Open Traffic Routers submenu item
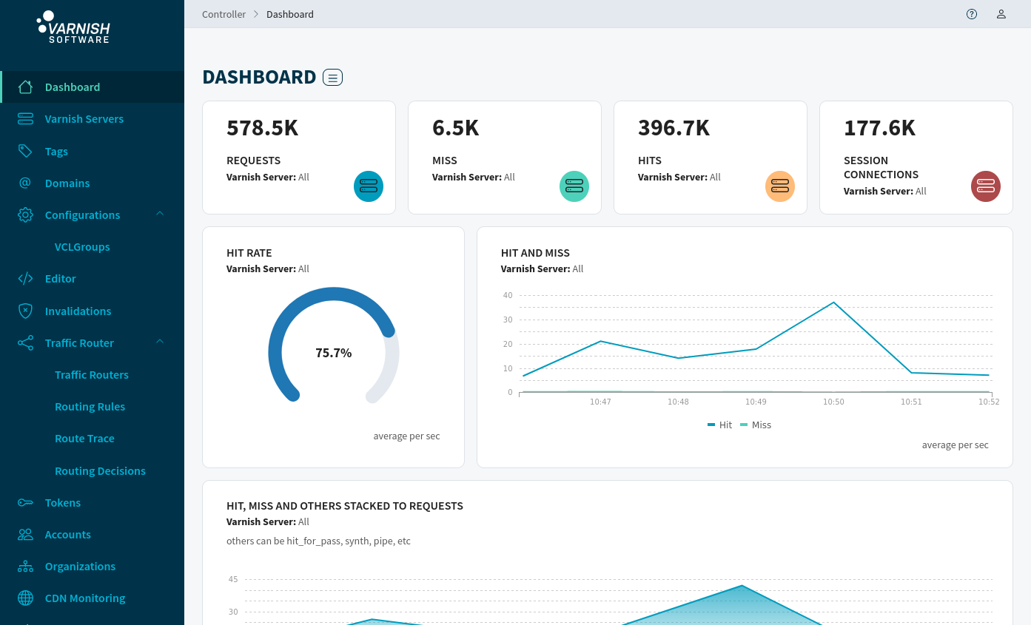The image size is (1031, 625). (x=92, y=375)
